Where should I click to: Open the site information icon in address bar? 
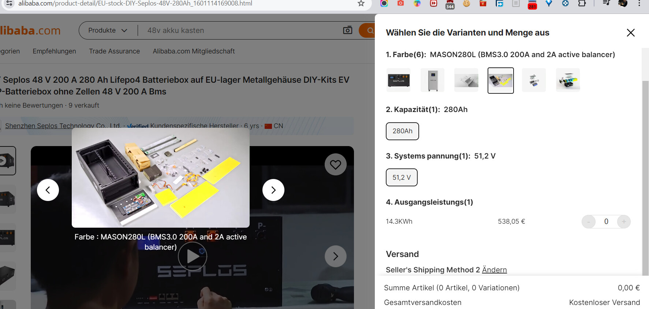[x=9, y=3]
